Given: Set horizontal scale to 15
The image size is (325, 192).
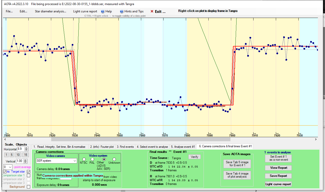Looking at the screenshot, I should click(25, 155).
